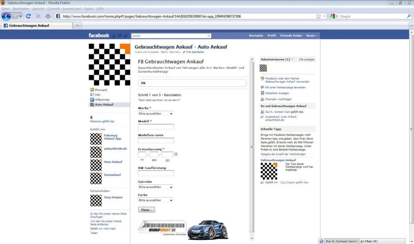Expand the Getriebe dropdown
The image size is (414, 244).
[x=155, y=187]
